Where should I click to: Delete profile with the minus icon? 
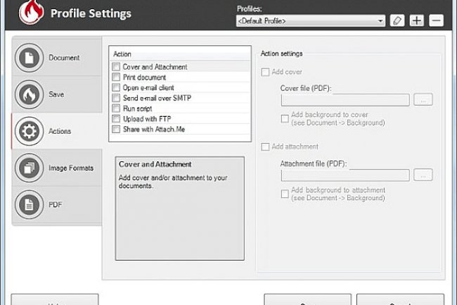[x=436, y=21]
